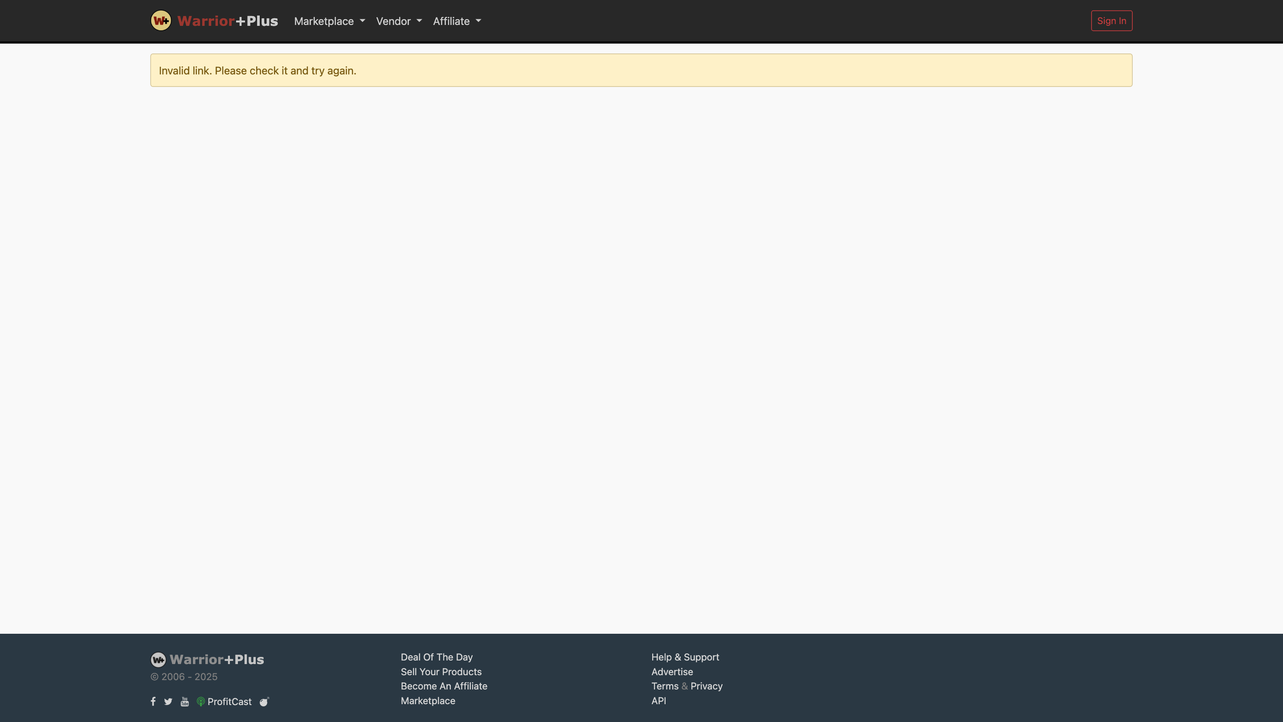
Task: Open the YouTube channel icon in footer
Action: tap(185, 701)
